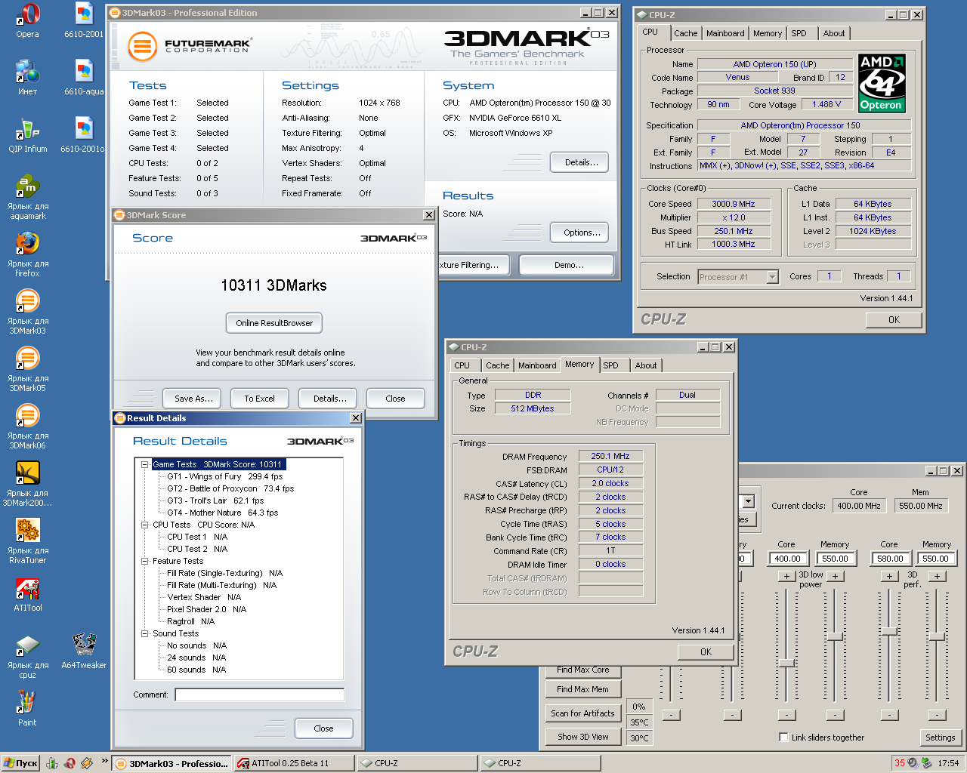This screenshot has width=967, height=773.
Task: Open ATITool Settings button
Action: pyautogui.click(x=941, y=738)
